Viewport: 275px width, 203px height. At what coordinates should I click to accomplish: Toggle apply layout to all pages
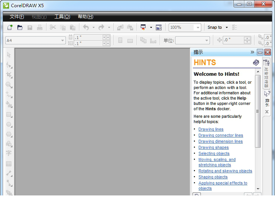click(143, 40)
